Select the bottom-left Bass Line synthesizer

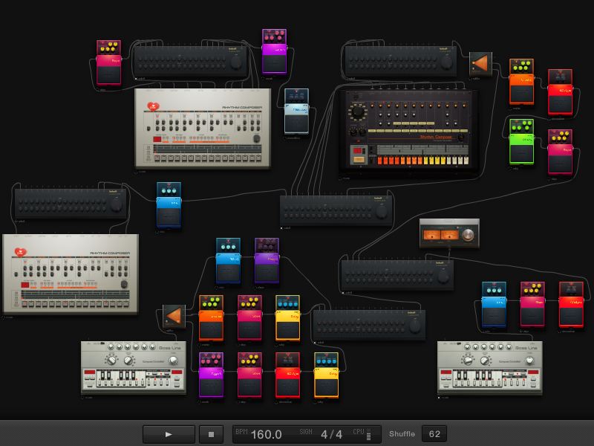pos(133,367)
